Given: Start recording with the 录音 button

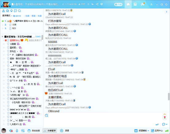Looking at the screenshot, I should click(x=65, y=131).
